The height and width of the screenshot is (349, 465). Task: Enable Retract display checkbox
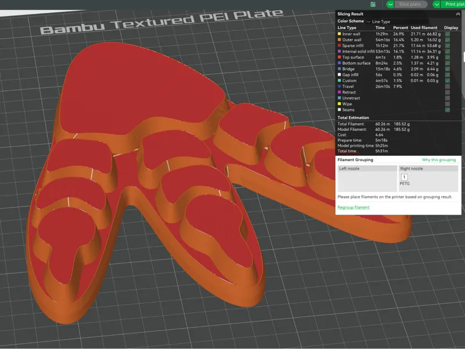pos(448,92)
